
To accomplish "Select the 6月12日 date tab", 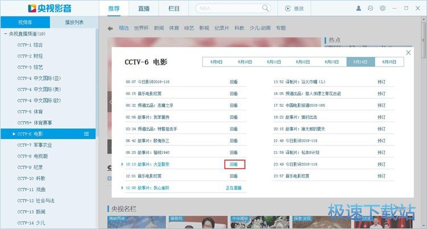I will pyautogui.click(x=303, y=62).
